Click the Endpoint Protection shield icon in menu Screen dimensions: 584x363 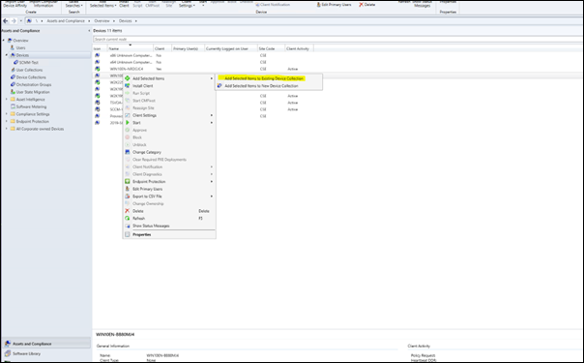coord(128,182)
